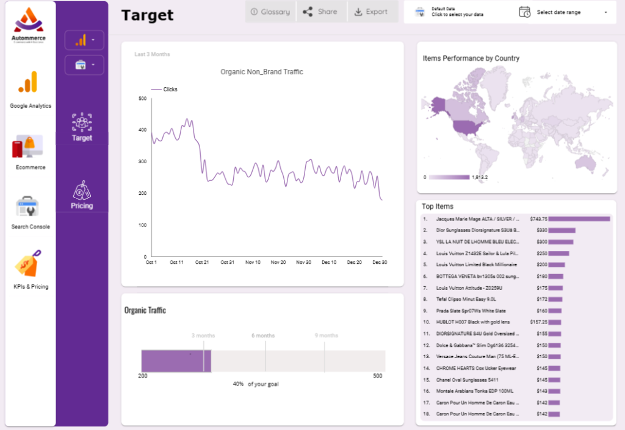Click the Export button
The image size is (625, 430).
[x=372, y=12]
